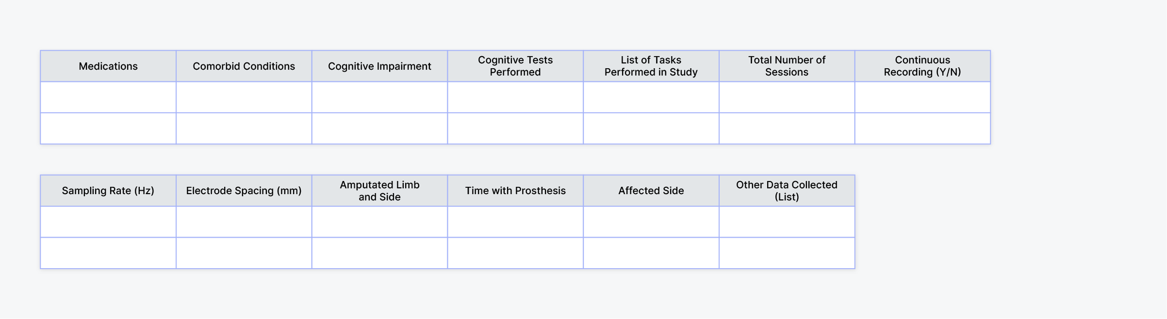
Task: Select second row cell under Cognitive Impairment
Action: 379,128
